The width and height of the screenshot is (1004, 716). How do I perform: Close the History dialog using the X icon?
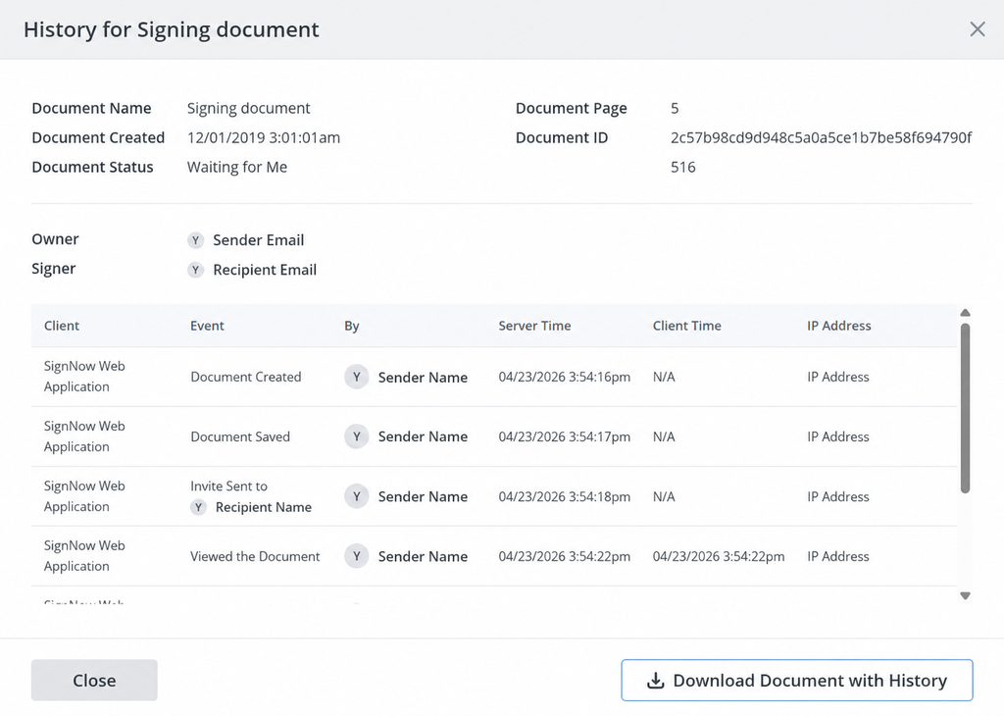(x=978, y=28)
